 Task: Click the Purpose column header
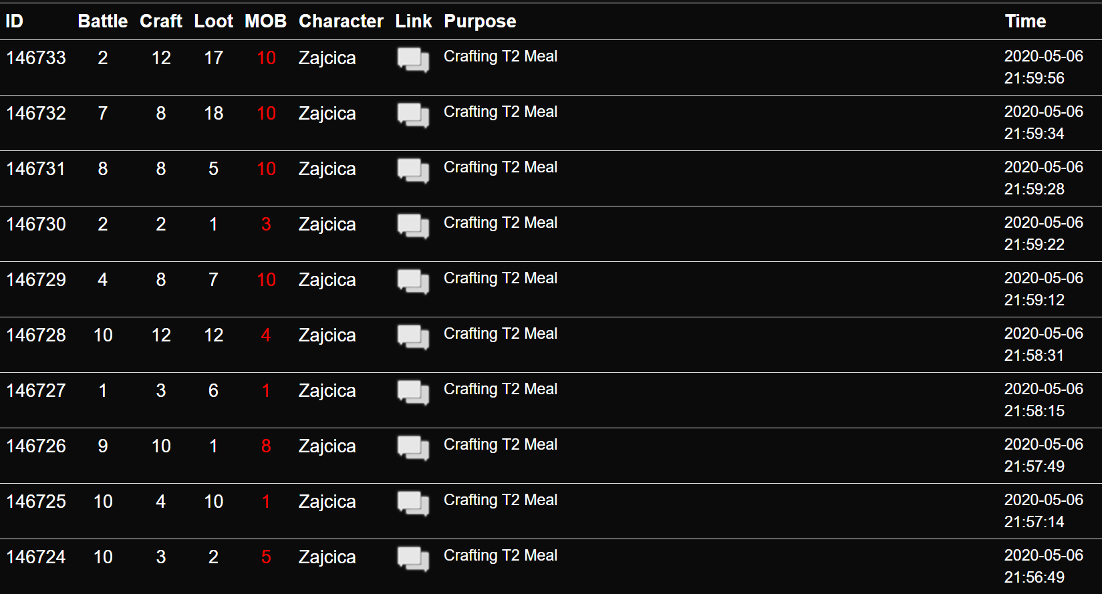point(480,21)
